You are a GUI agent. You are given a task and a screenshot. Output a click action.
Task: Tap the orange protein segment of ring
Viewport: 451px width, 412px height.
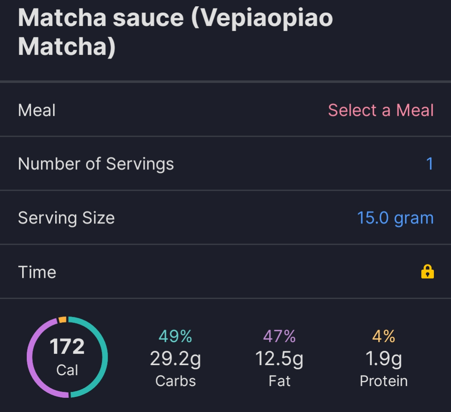(x=63, y=320)
